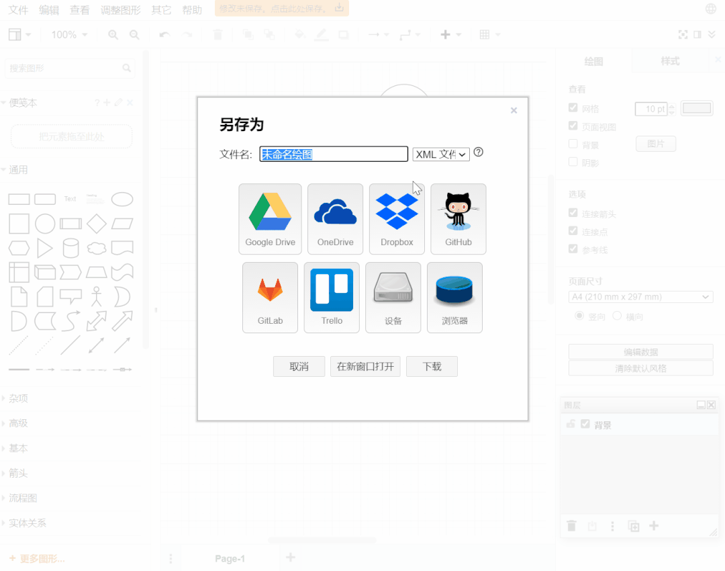Click 取消 button
This screenshot has height=571, width=725.
[x=299, y=367]
